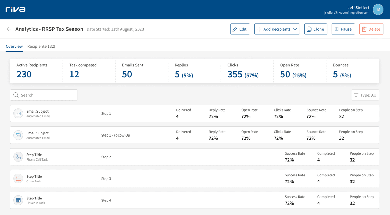Click the Delete button
Screen dimensions: 390x215
(371, 29)
